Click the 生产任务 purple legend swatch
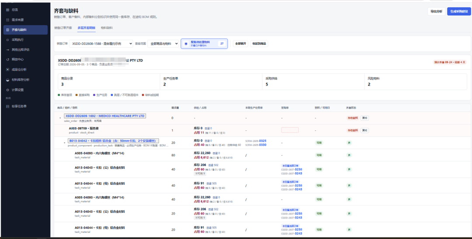 [x=94, y=95]
